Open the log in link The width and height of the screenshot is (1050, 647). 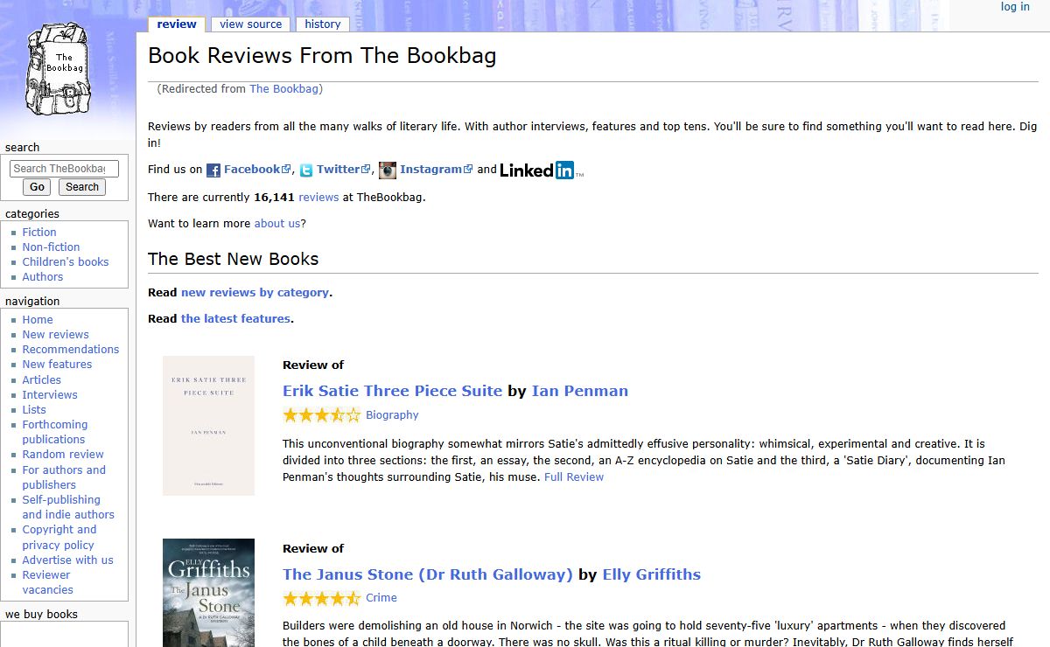point(1015,7)
